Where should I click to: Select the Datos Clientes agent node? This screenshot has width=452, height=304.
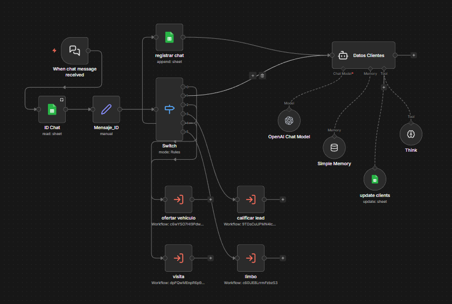(x=363, y=55)
